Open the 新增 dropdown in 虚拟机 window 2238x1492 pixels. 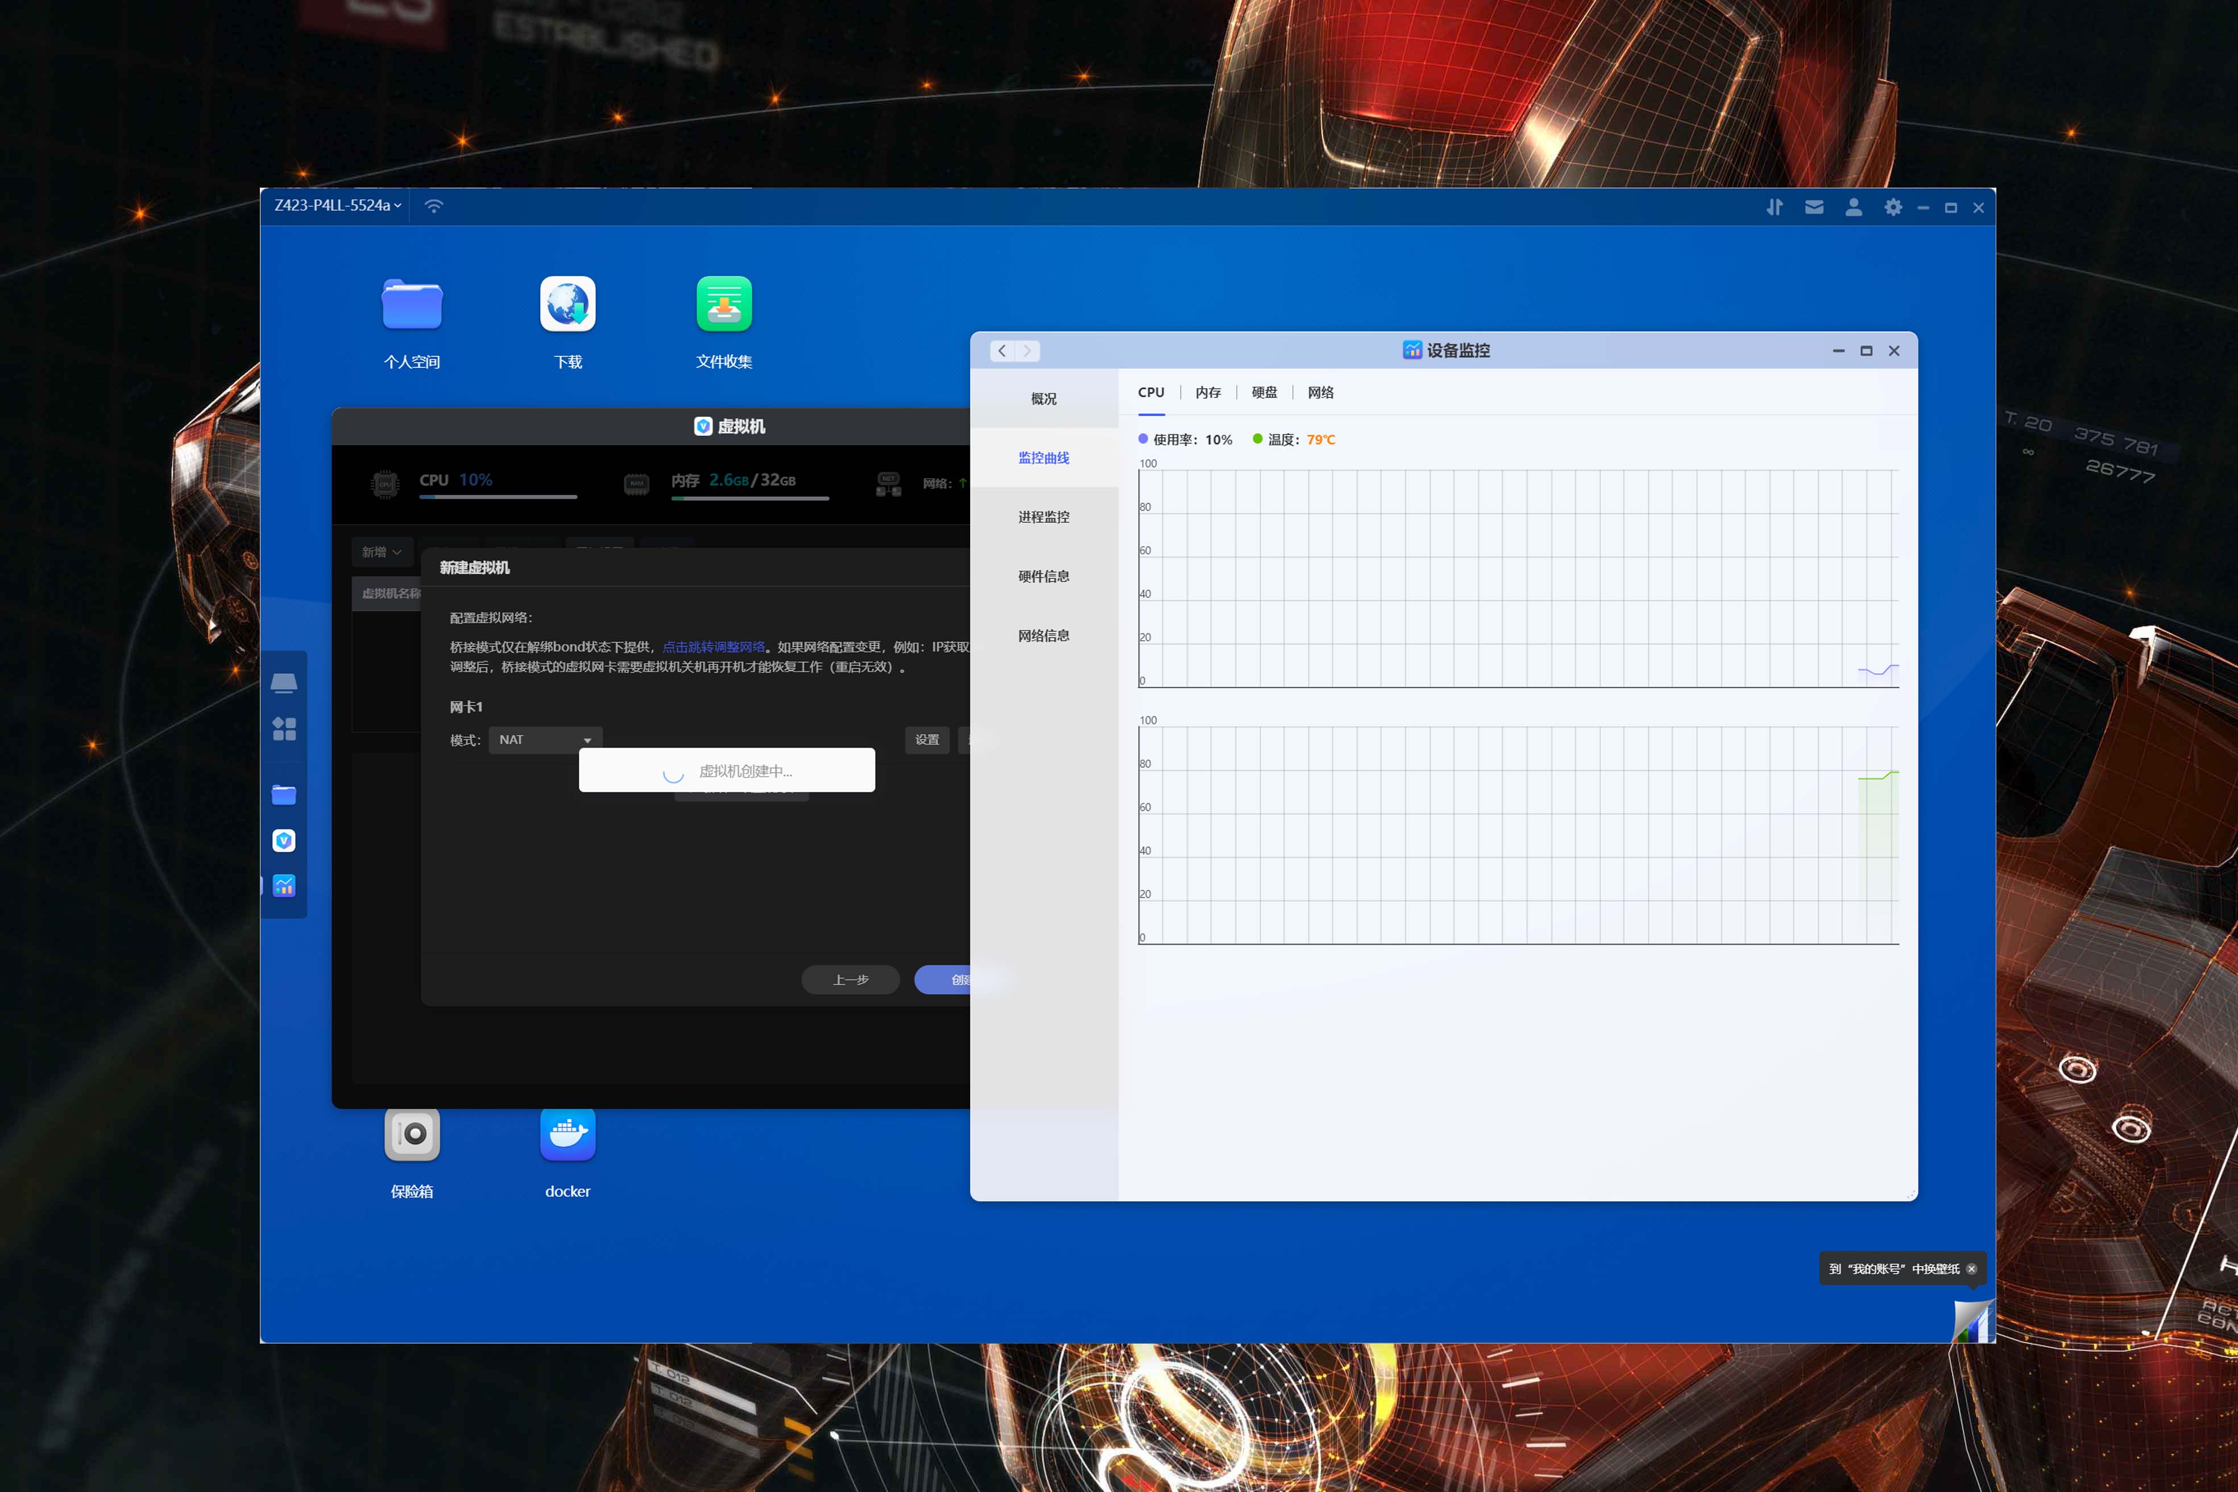point(382,552)
